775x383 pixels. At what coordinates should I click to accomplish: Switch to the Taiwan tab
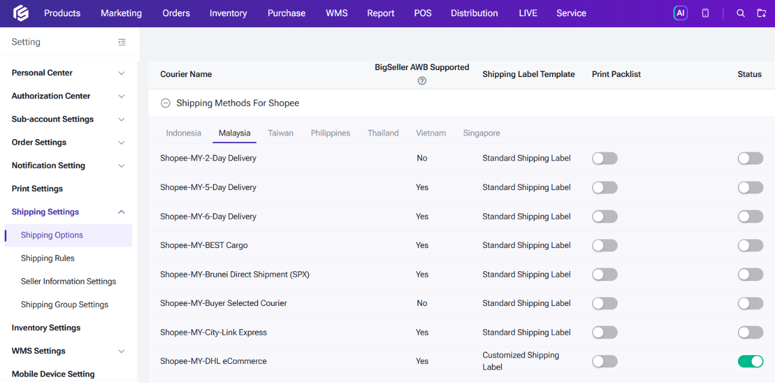[x=280, y=133]
